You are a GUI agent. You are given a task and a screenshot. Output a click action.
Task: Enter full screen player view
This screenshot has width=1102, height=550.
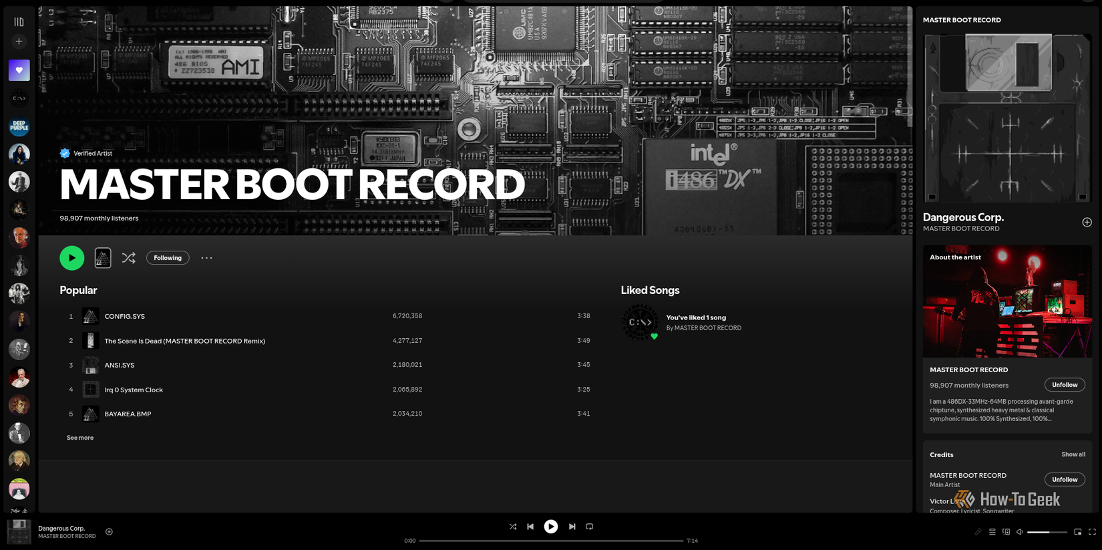[x=1092, y=532]
